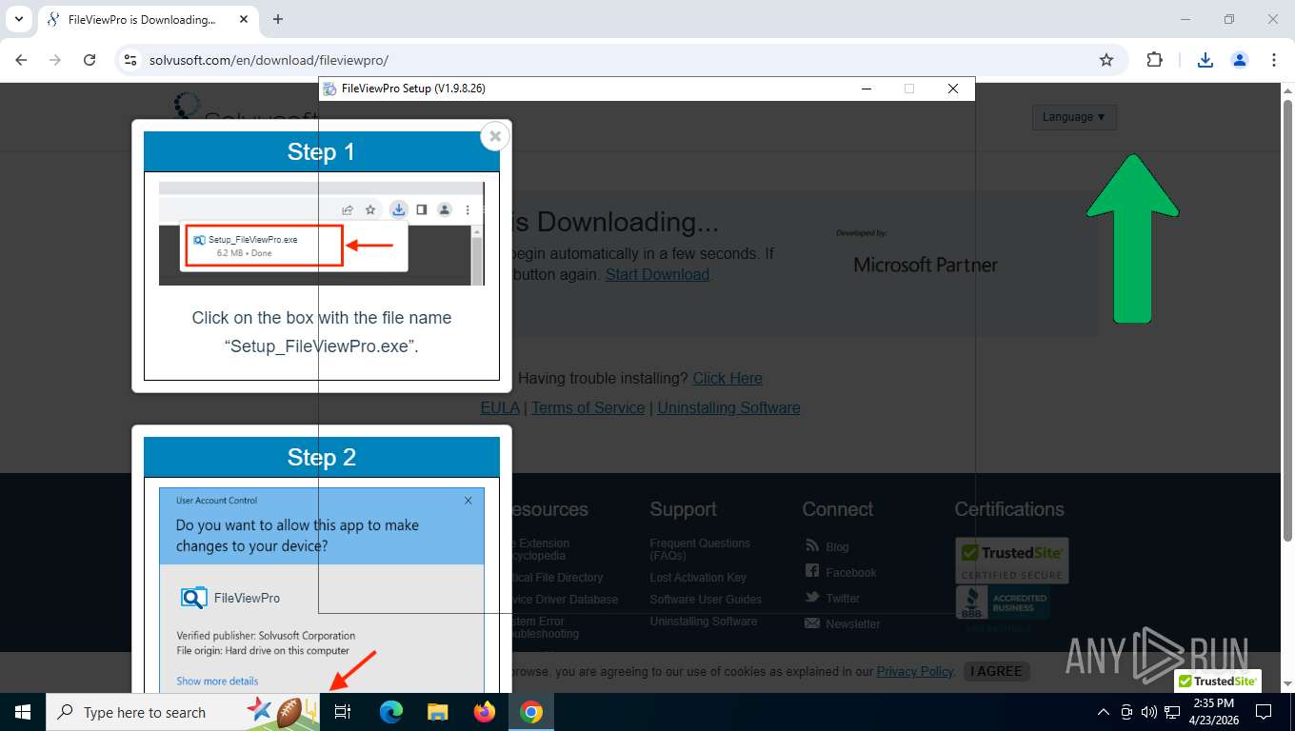
Task: Close the Step 1 instructions popup
Action: pyautogui.click(x=494, y=136)
